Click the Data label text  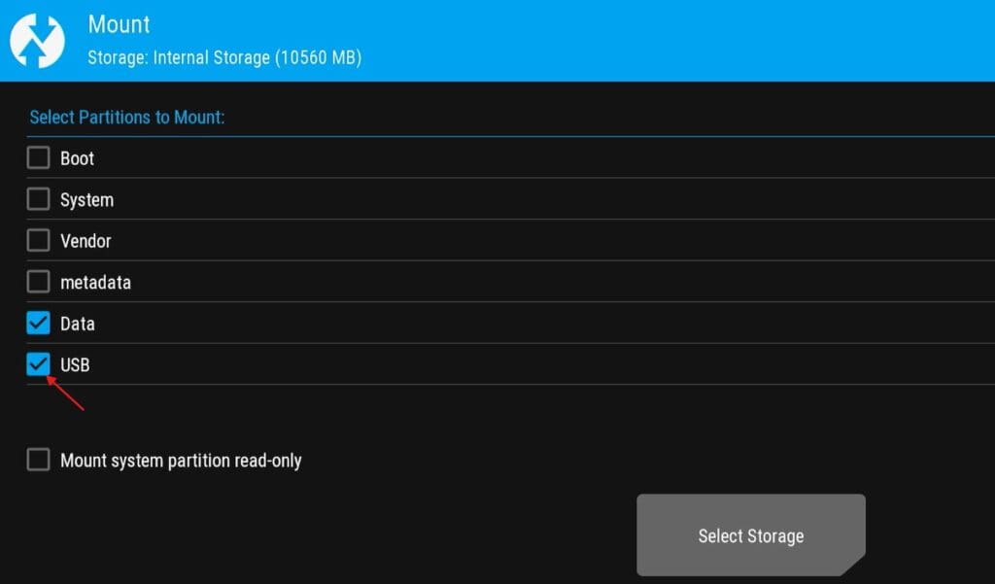pyautogui.click(x=78, y=324)
